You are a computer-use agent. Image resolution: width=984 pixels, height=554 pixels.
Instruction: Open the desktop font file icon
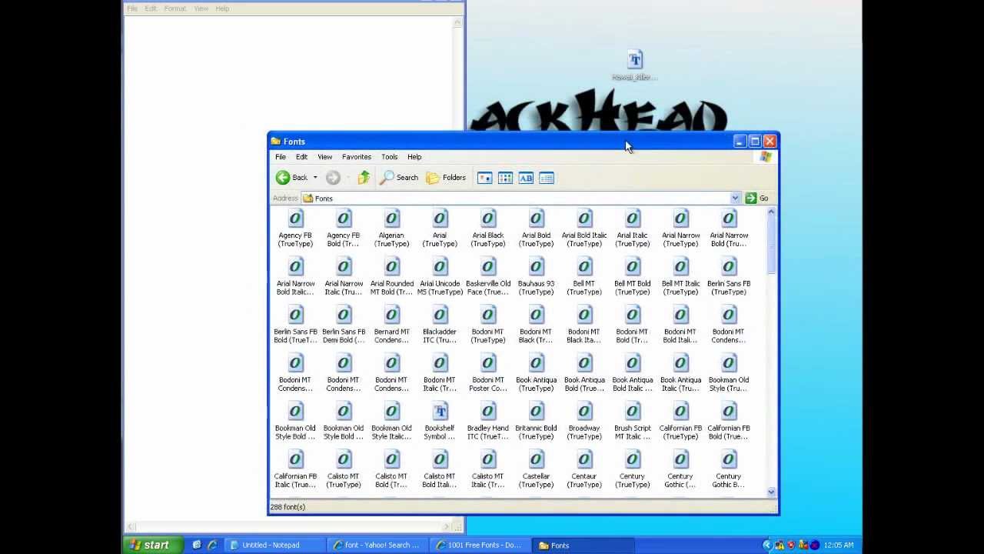635,65
